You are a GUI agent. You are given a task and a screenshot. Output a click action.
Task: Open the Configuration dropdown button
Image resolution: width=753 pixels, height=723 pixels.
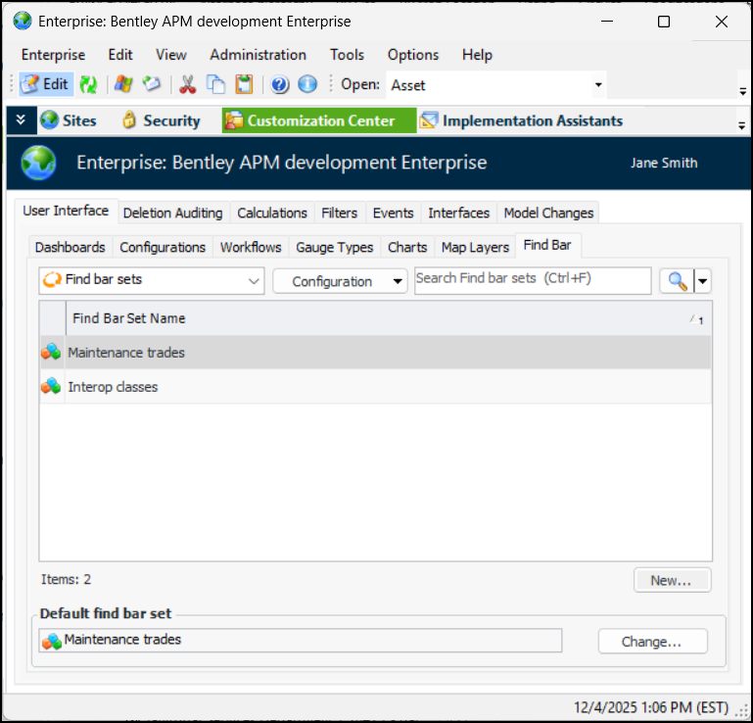[340, 281]
